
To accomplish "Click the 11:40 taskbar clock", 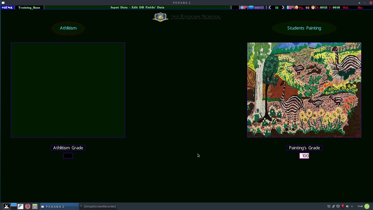I will pyautogui.click(x=360, y=206).
